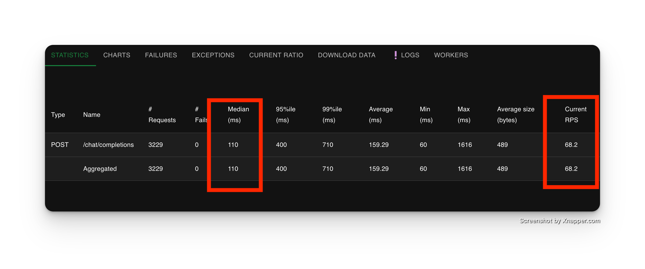
Task: Open the Current Ratio tab
Action: pos(276,55)
